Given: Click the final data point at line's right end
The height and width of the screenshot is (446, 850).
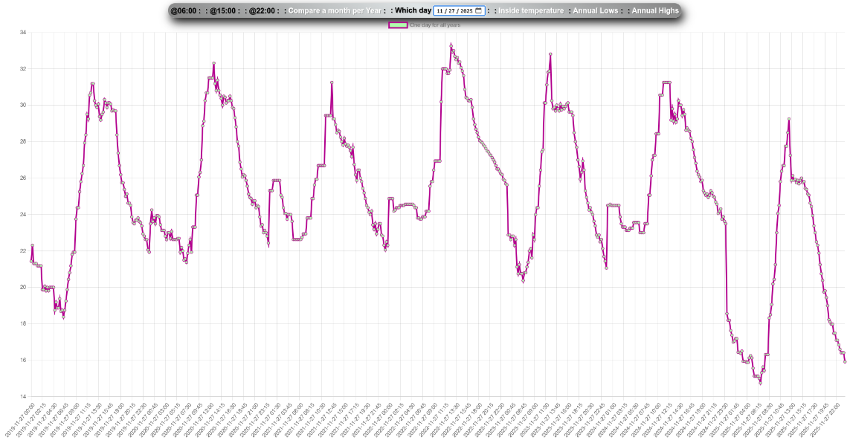Looking at the screenshot, I should click(x=845, y=361).
